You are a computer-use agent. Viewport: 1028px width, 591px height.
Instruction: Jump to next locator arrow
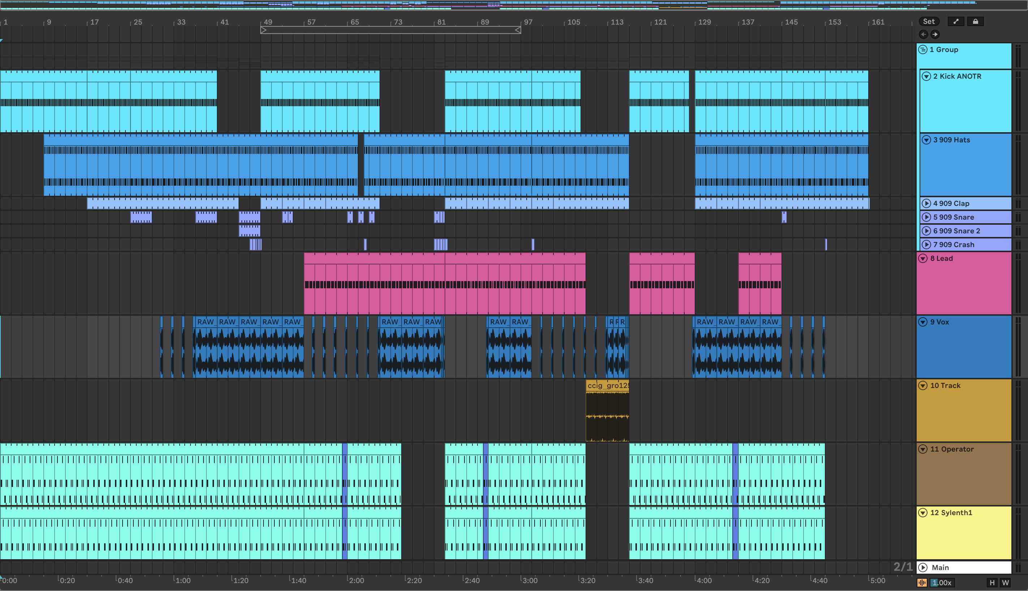click(935, 35)
